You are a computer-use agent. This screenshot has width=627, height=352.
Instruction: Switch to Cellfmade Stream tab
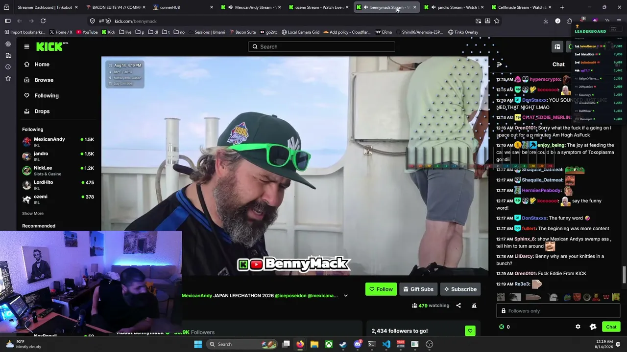coord(521,7)
